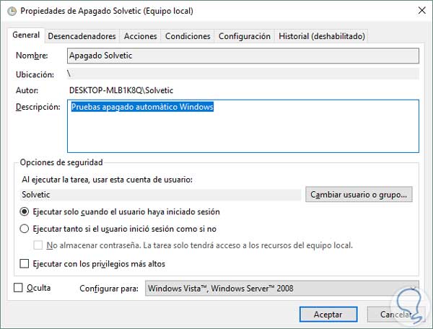This screenshot has width=433, height=329.
Task: Click the Task Scheduler clock icon in title bar
Action: (12, 12)
